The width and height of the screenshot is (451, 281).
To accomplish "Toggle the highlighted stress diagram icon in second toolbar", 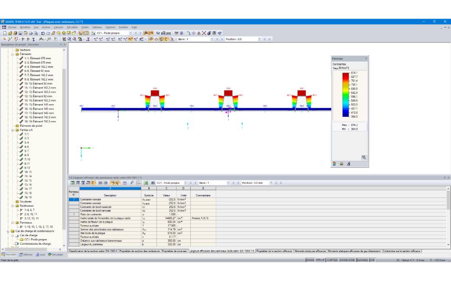I will click(x=131, y=39).
